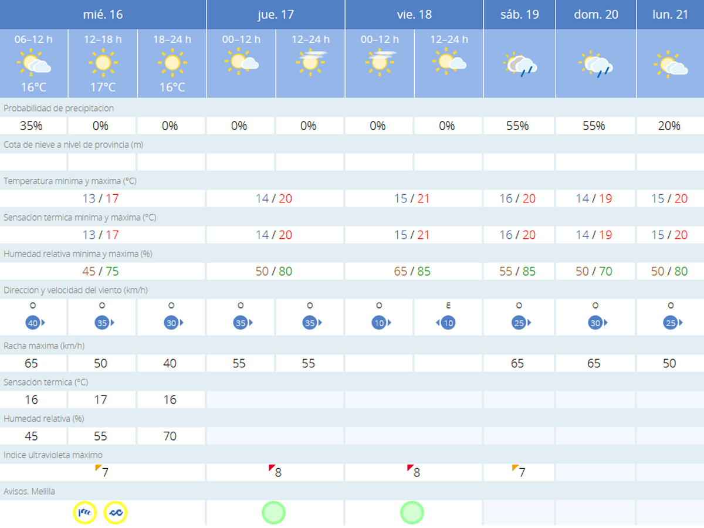Click the Friday westerly 10 km/h wind icon
Screen dimensions: 704x528
pos(380,323)
